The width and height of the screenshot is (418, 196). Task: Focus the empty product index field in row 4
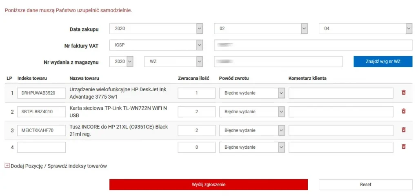tap(41, 147)
